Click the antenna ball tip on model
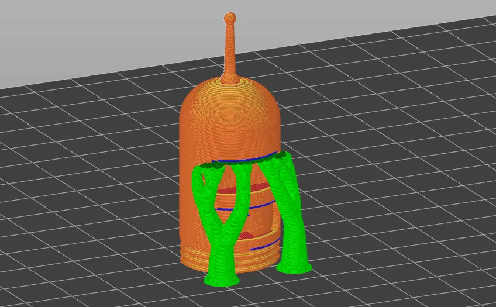 [x=230, y=17]
